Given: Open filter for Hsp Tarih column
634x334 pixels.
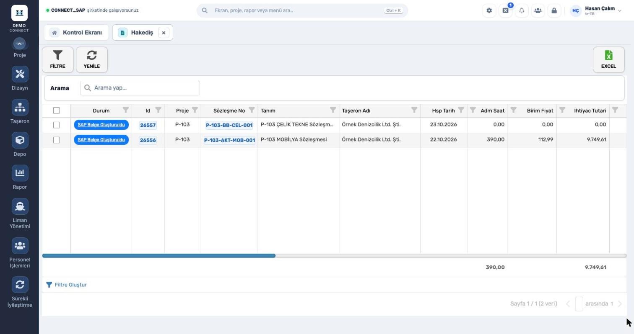Looking at the screenshot, I should 461,110.
